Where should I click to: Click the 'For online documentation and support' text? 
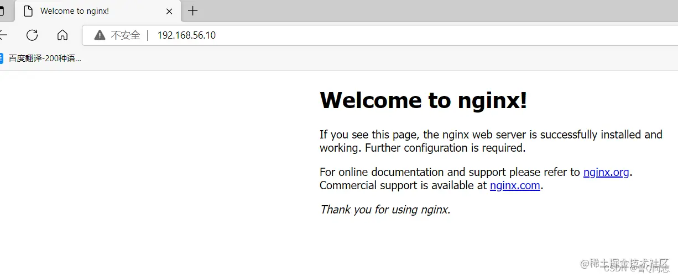pos(413,172)
